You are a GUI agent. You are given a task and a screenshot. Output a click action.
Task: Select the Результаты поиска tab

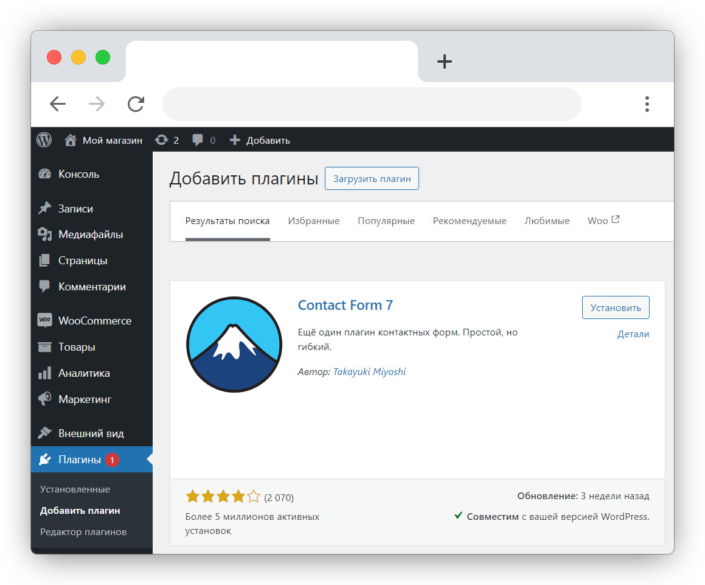227,221
